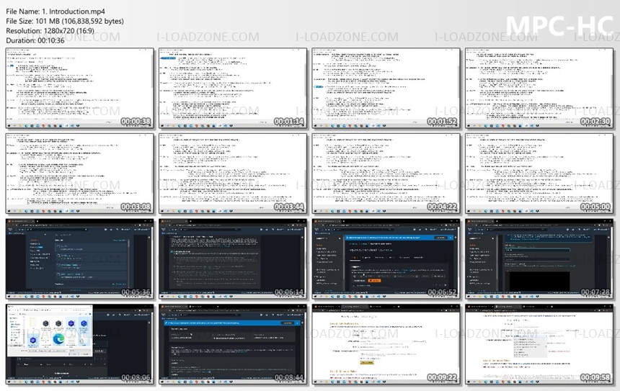The height and width of the screenshot is (391, 620).
Task: Click the 00:05:00 timestamp label
Action: point(595,207)
